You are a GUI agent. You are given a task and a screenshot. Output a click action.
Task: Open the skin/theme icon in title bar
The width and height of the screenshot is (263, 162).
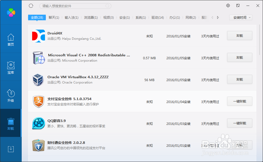pyautogui.click(x=228, y=6)
